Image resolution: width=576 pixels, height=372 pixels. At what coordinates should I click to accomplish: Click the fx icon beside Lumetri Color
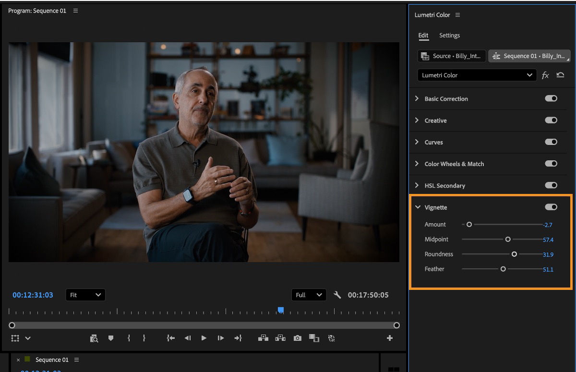coord(545,75)
